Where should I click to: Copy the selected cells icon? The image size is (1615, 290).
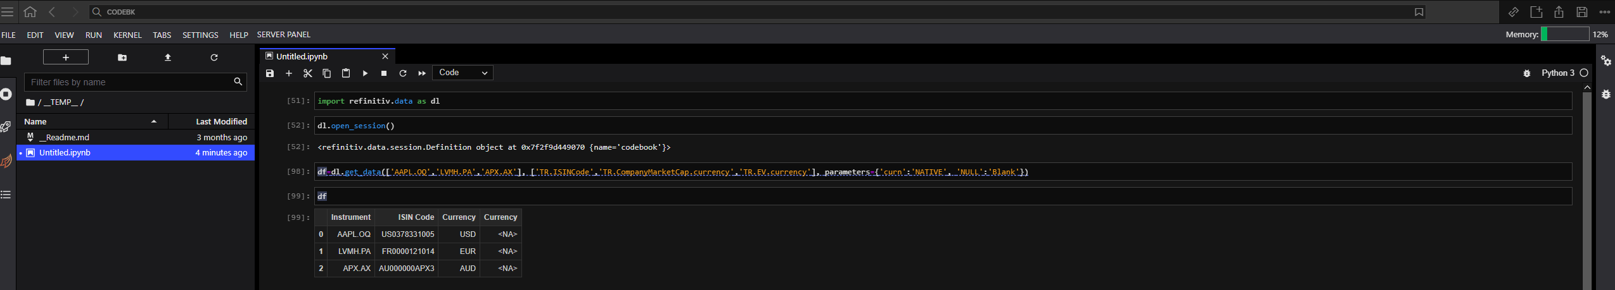[x=327, y=73]
